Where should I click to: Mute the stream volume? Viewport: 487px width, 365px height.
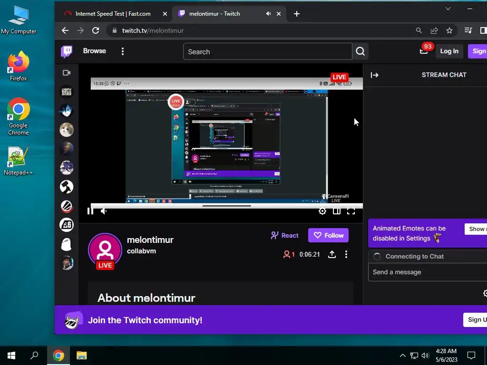click(x=104, y=211)
